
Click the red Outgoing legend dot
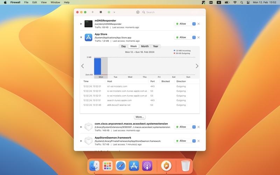(x=174, y=53)
